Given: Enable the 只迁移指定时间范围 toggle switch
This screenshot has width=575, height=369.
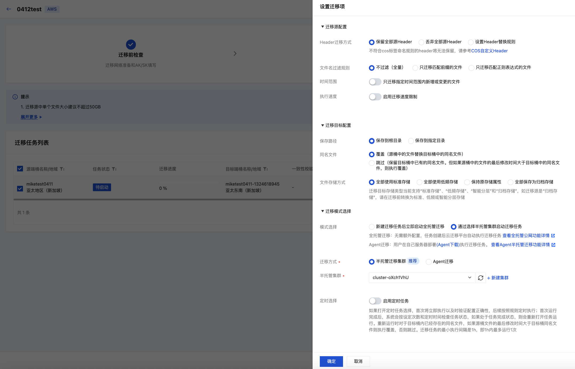Looking at the screenshot, I should point(375,82).
